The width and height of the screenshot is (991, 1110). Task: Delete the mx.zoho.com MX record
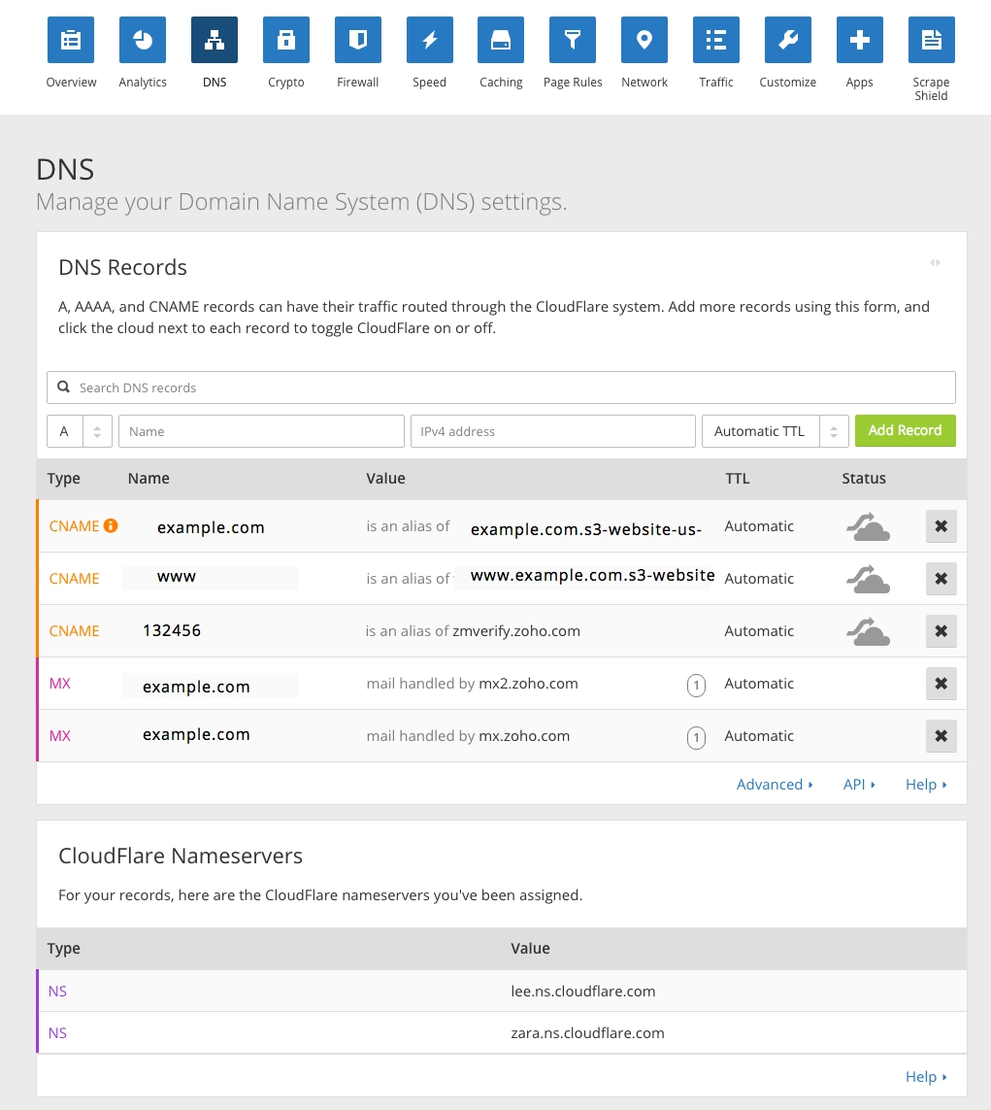941,735
